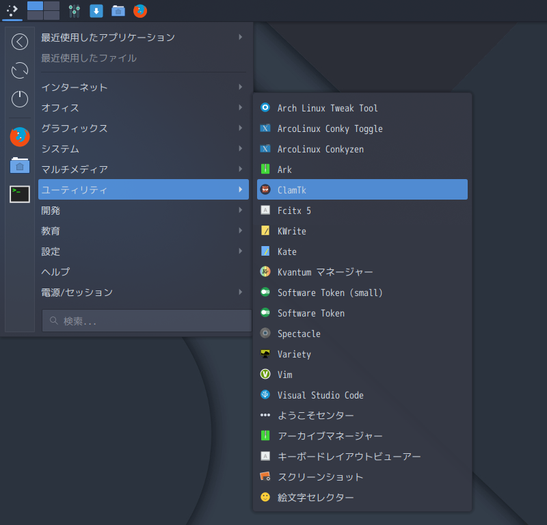
Task: Expand the 設定 submenu arrow
Action: (241, 251)
